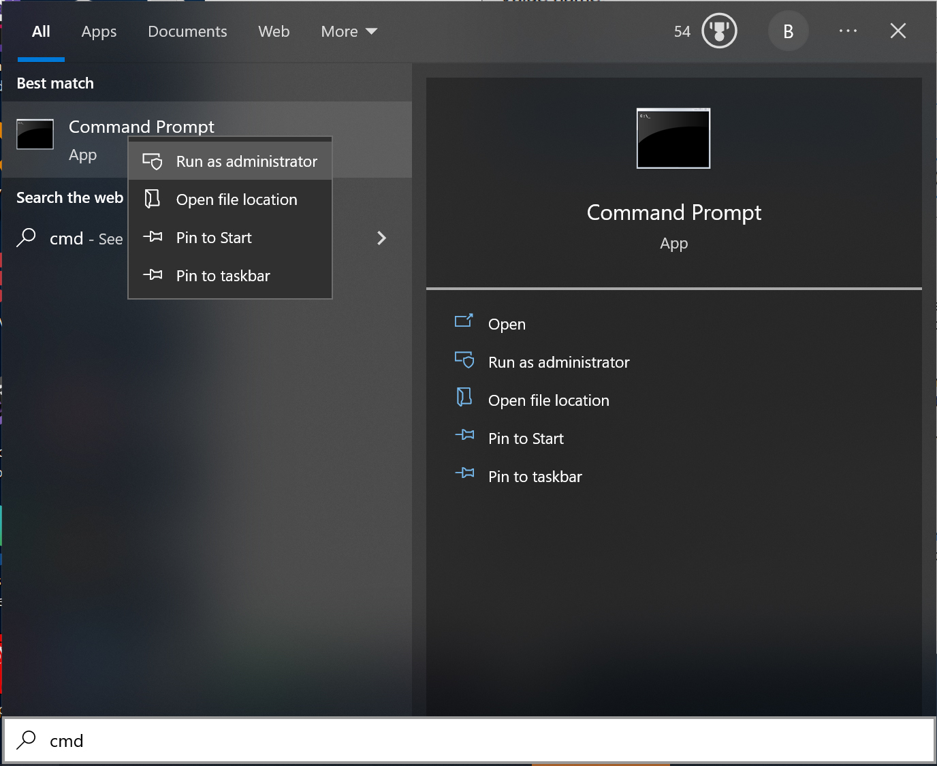
Task: Open the Documents tab
Action: [187, 31]
